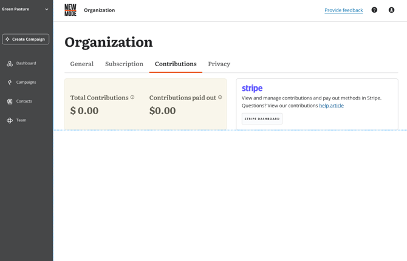Click the Campaigns sidebar icon
The image size is (407, 261).
[10, 83]
